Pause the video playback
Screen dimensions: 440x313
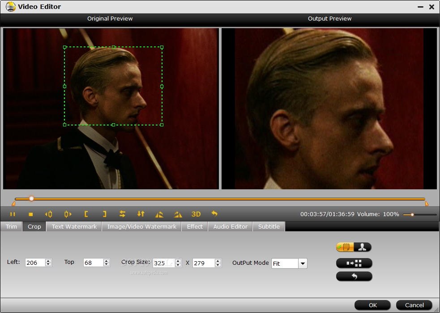tap(13, 214)
